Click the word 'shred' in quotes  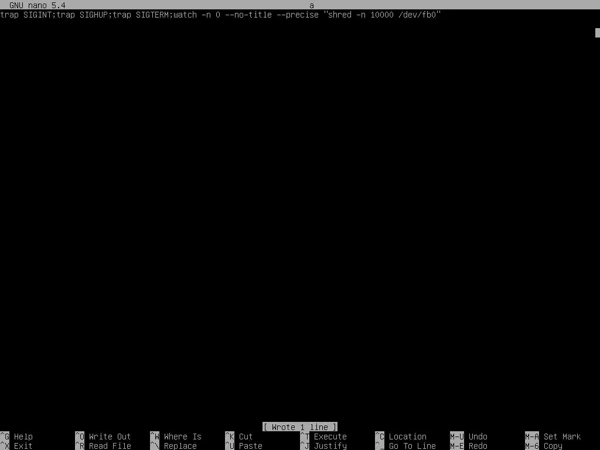pyautogui.click(x=340, y=15)
